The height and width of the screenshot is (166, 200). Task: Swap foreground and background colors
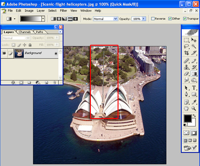coord(194,115)
